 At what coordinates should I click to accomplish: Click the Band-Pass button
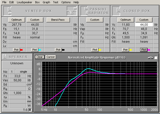(x=58, y=20)
